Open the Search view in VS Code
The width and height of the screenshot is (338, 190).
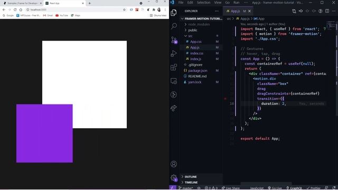click(174, 26)
